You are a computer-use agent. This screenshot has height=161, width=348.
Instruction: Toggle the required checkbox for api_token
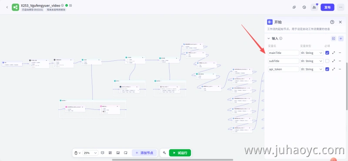tap(327, 69)
